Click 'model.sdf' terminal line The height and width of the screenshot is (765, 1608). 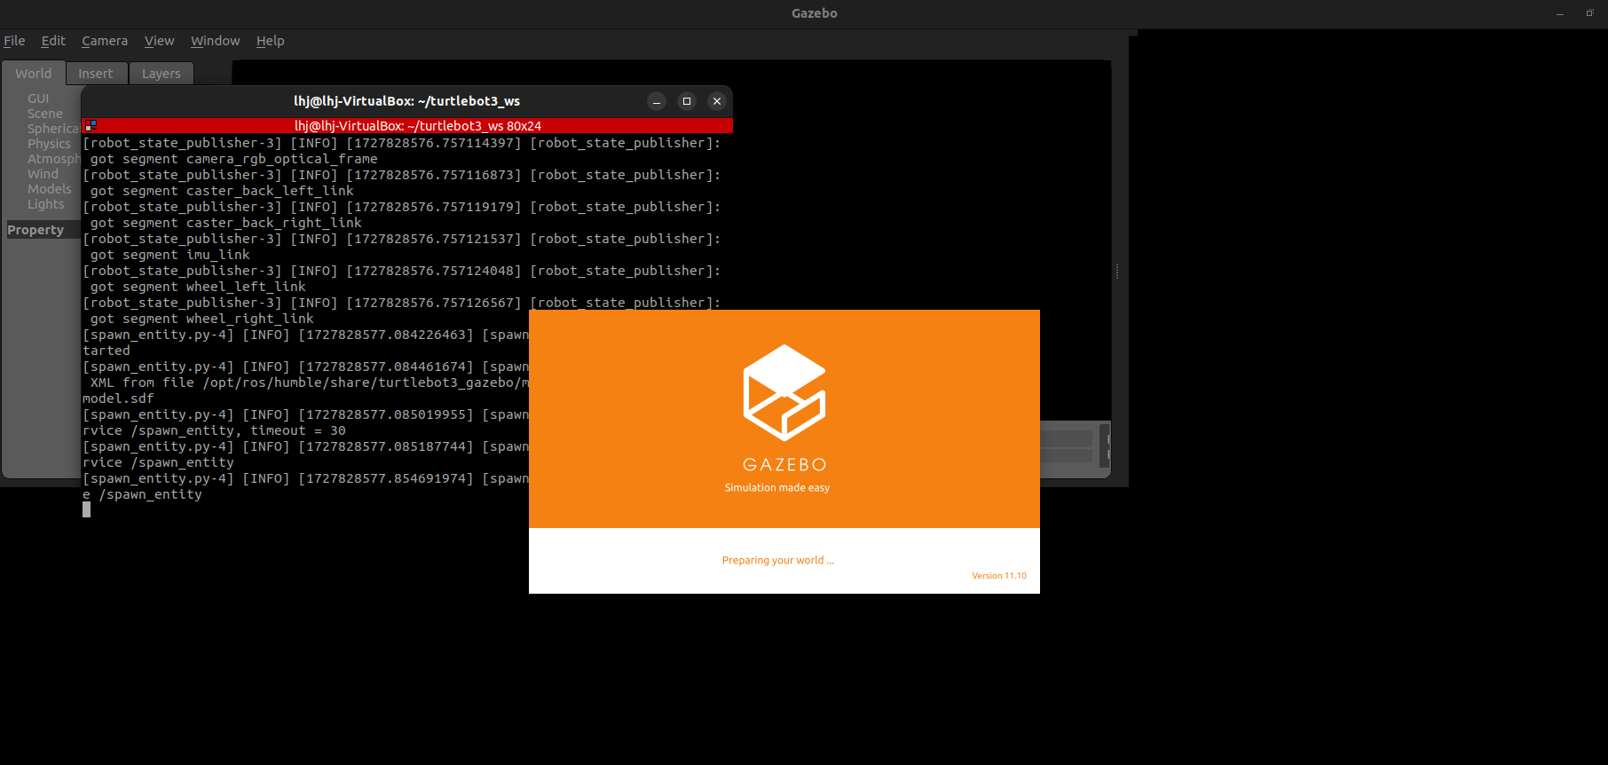point(118,398)
